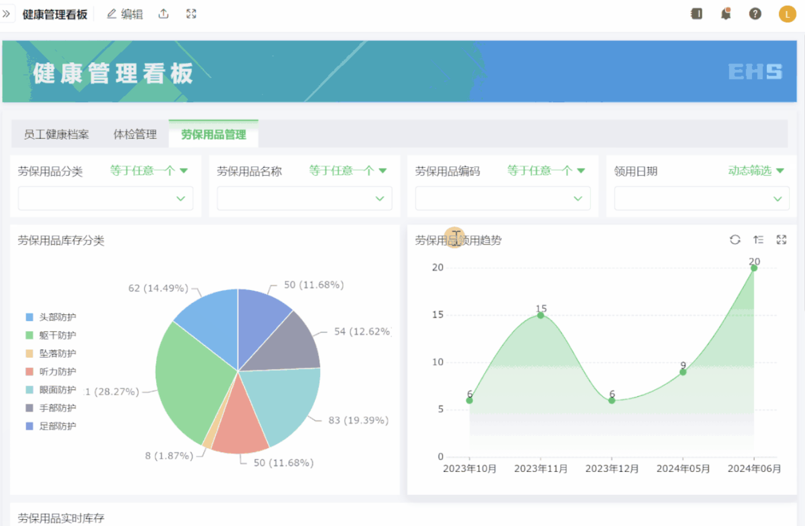This screenshot has height=526, width=805.
Task: Expand the sidebar with double-chevron icon
Action: tap(6, 14)
